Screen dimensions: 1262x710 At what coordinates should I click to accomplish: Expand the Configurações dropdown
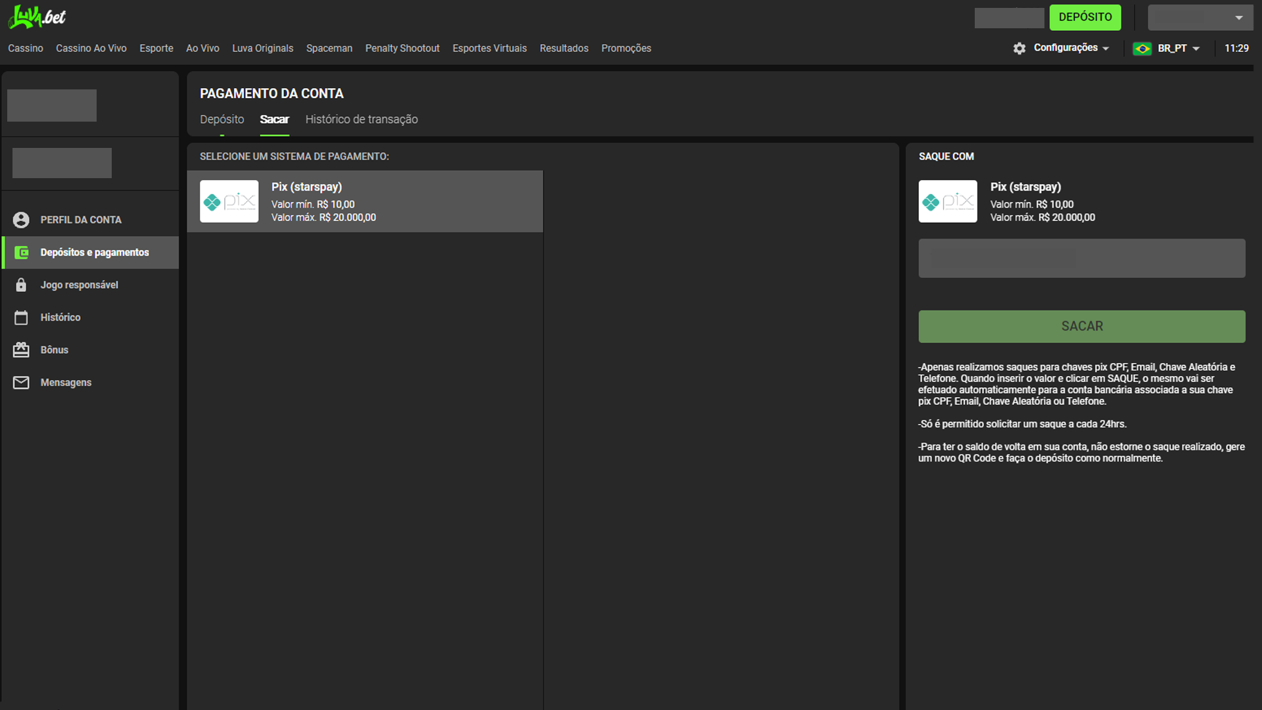point(1071,48)
